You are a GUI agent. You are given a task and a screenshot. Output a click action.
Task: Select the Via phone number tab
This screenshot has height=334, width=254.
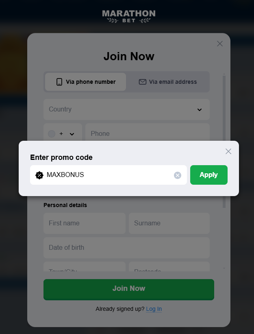pyautogui.click(x=85, y=82)
